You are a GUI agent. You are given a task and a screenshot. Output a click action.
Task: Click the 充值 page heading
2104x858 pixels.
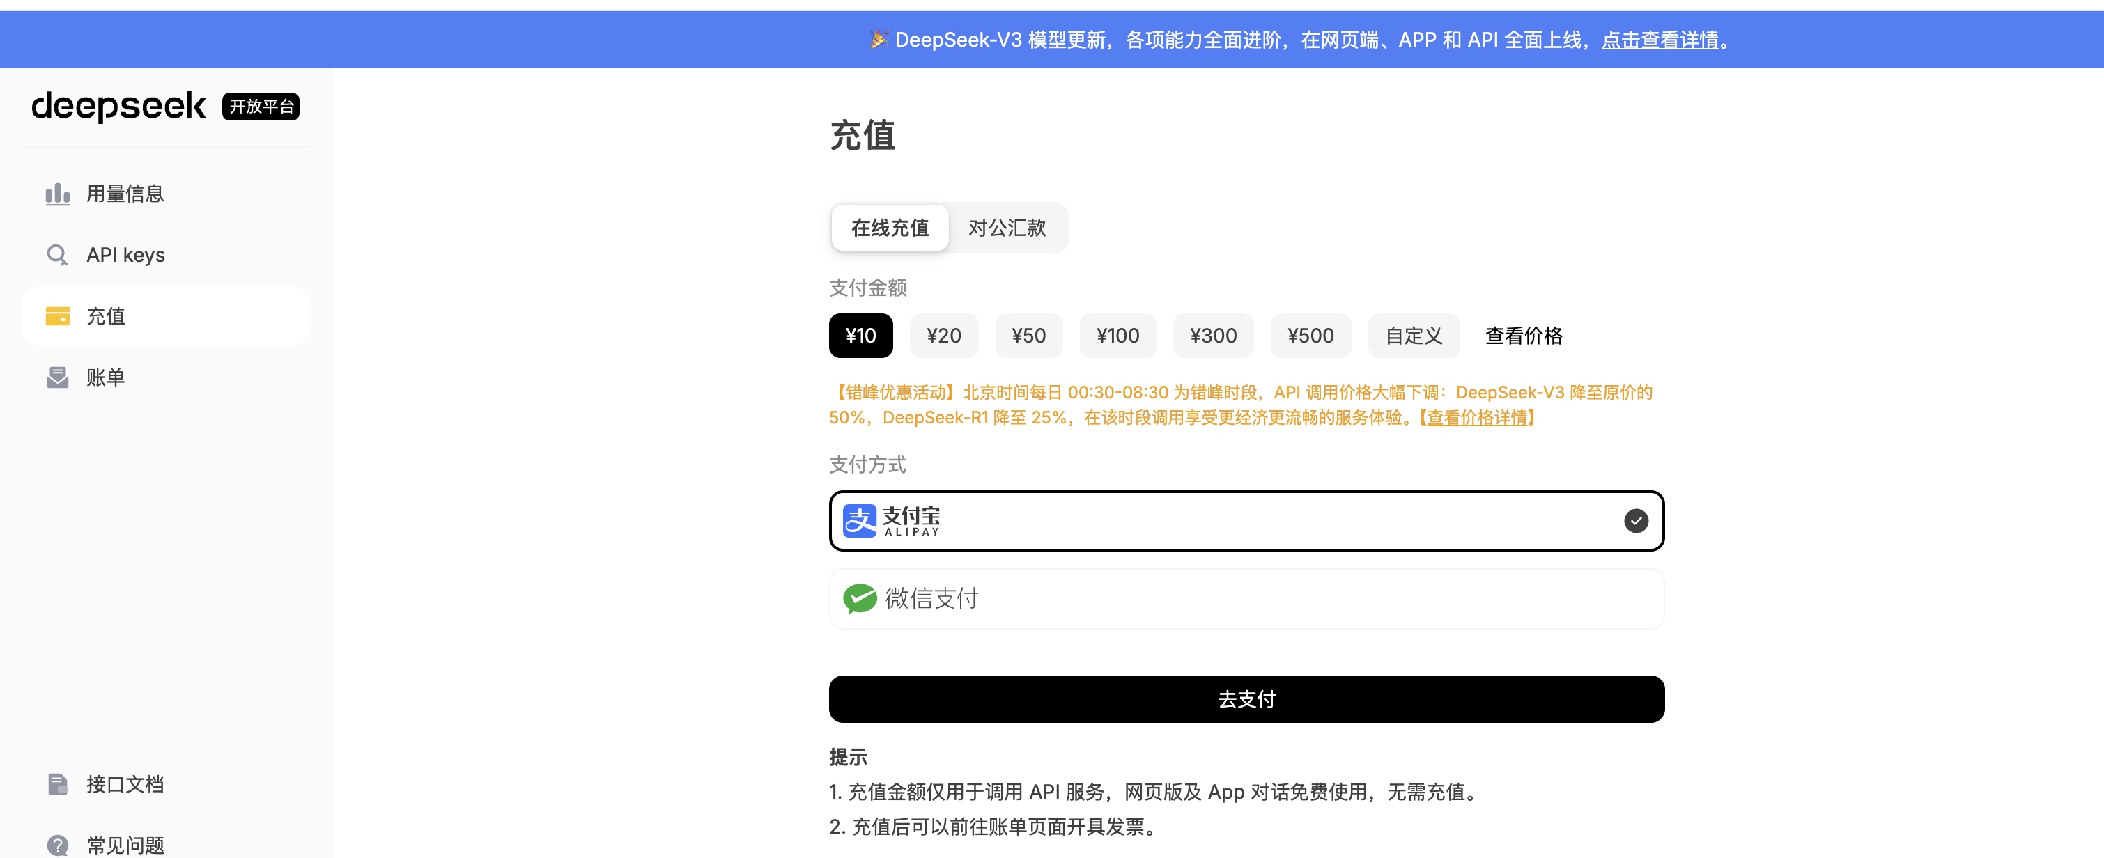coord(863,134)
